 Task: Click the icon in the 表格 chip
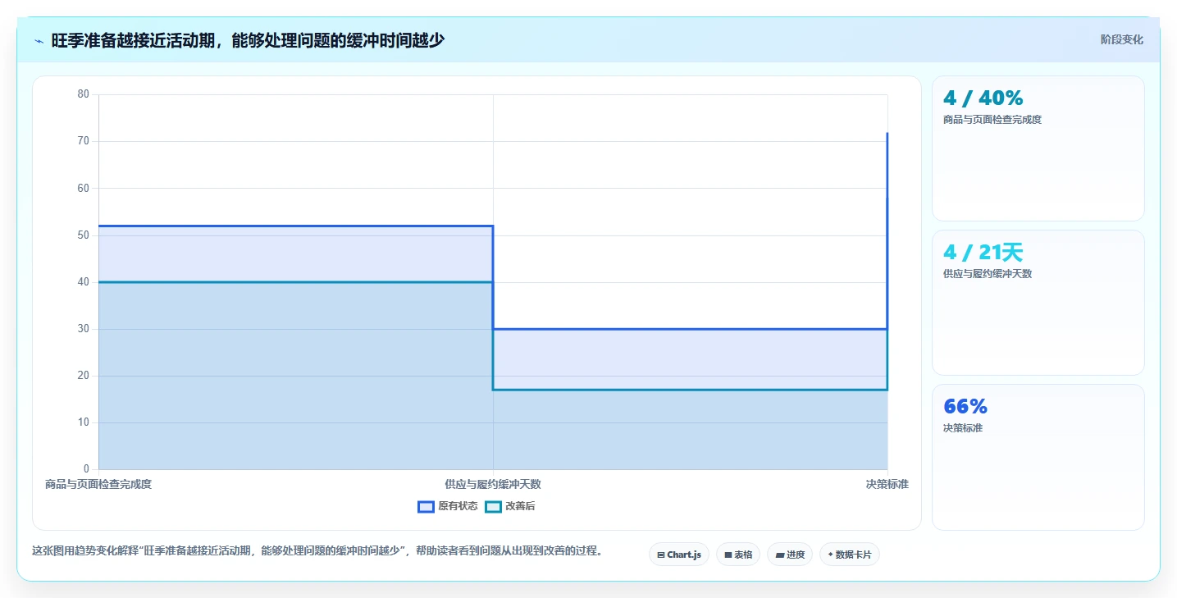click(x=728, y=555)
